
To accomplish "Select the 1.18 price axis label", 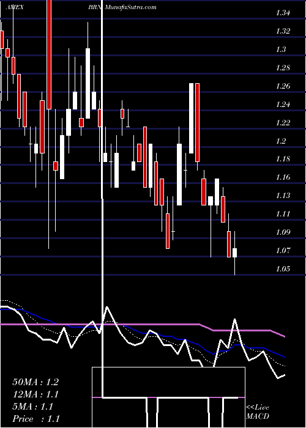I will [x=283, y=159].
